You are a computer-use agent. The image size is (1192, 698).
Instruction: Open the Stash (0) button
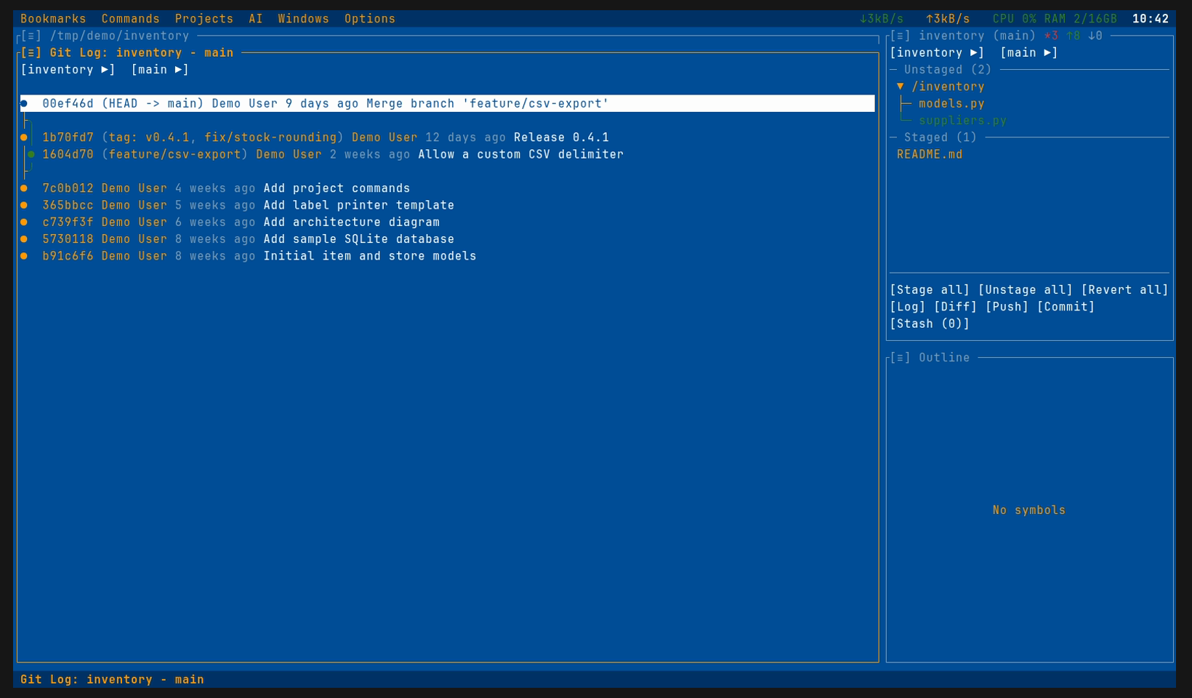930,324
